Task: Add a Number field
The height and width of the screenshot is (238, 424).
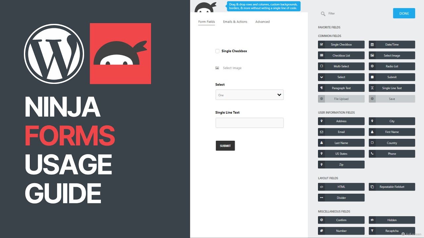Action: [341, 231]
